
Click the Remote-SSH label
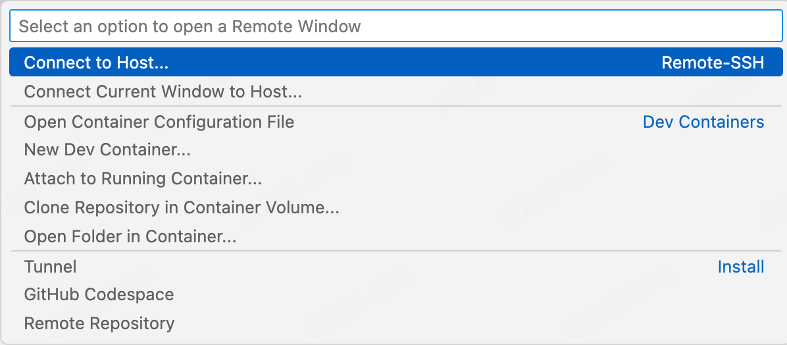[x=713, y=63]
